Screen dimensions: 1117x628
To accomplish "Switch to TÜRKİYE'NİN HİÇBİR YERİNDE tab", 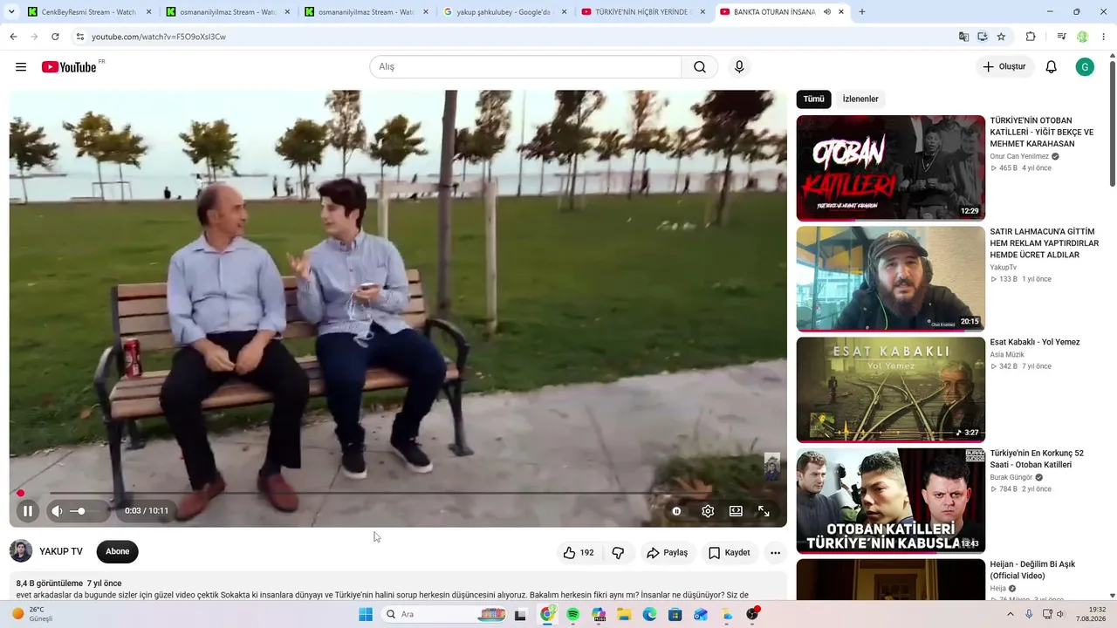I will pyautogui.click(x=644, y=12).
